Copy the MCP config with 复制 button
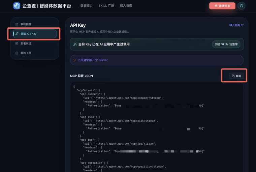 [236, 76]
